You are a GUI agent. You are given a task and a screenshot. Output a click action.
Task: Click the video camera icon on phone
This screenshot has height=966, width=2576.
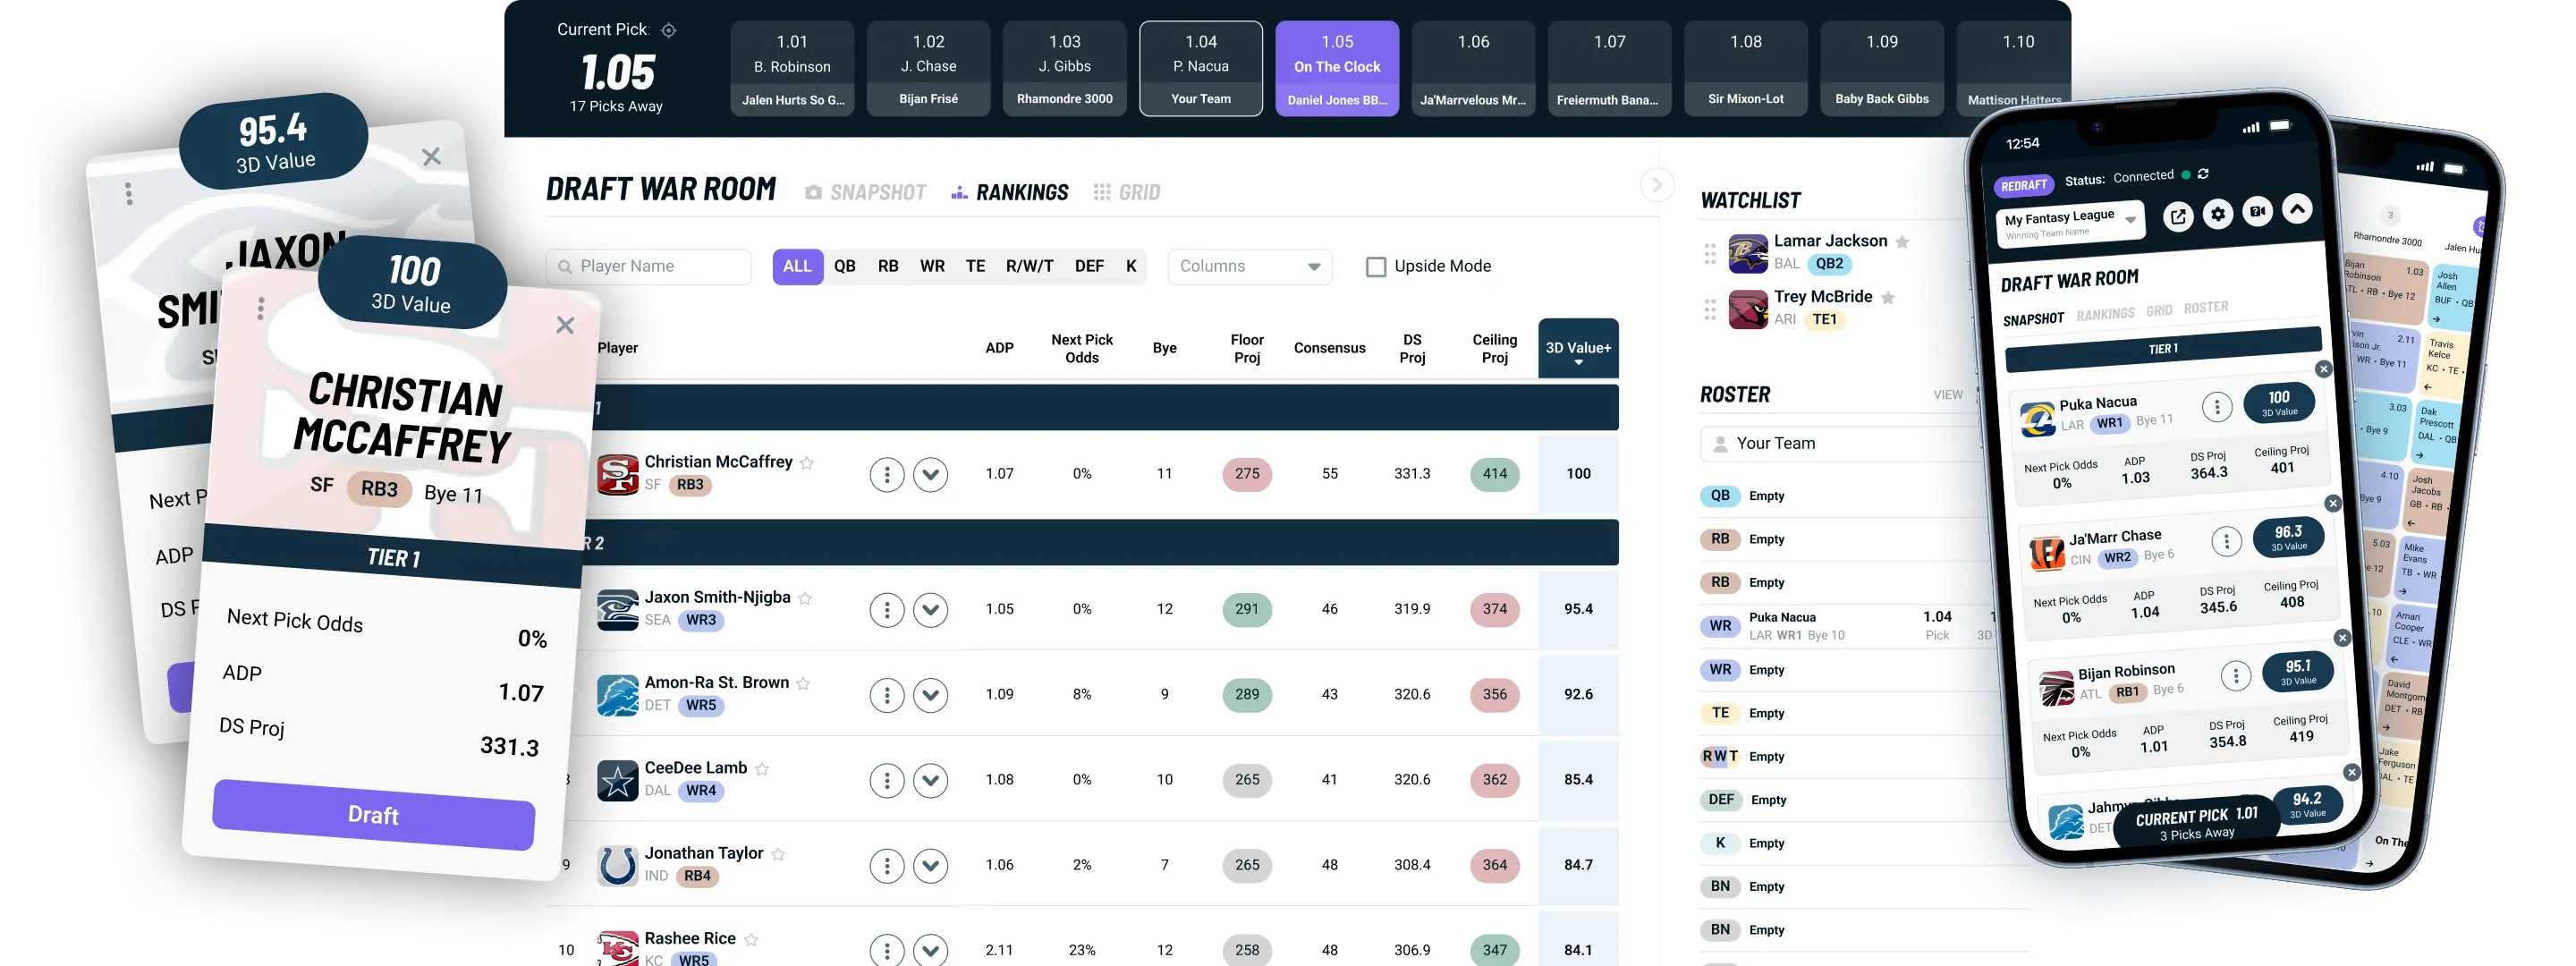[2257, 211]
